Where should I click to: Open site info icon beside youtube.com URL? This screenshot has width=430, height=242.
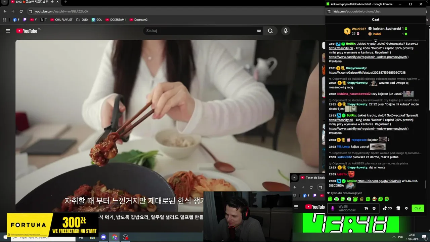click(31, 11)
